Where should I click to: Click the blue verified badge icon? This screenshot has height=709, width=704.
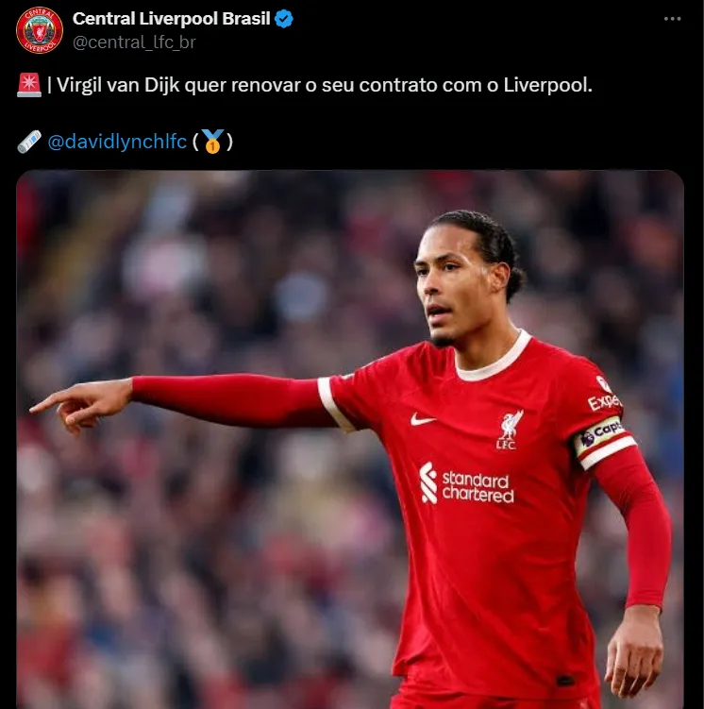[284, 19]
